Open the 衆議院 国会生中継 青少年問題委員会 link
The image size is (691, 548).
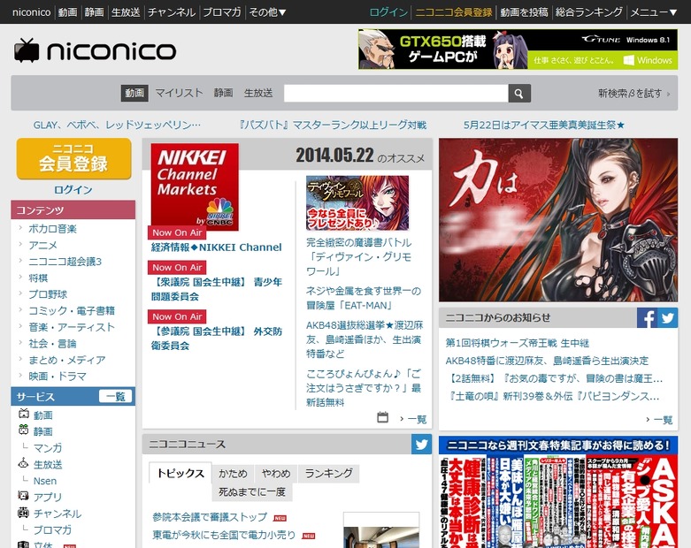(x=217, y=289)
